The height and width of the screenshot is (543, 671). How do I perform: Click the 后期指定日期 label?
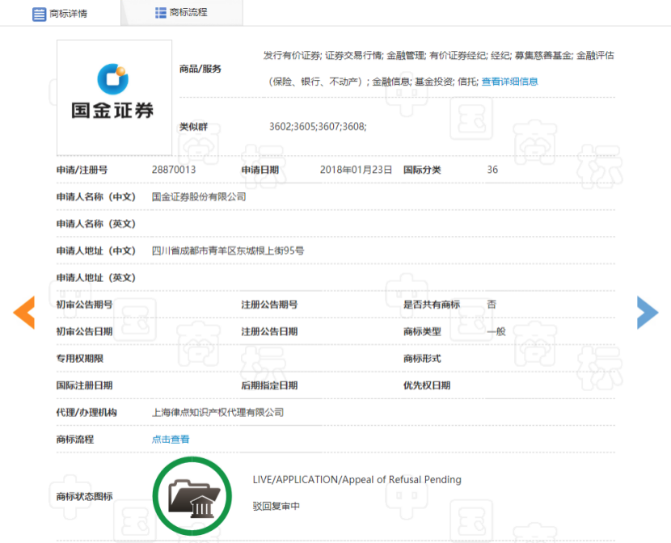tap(269, 385)
